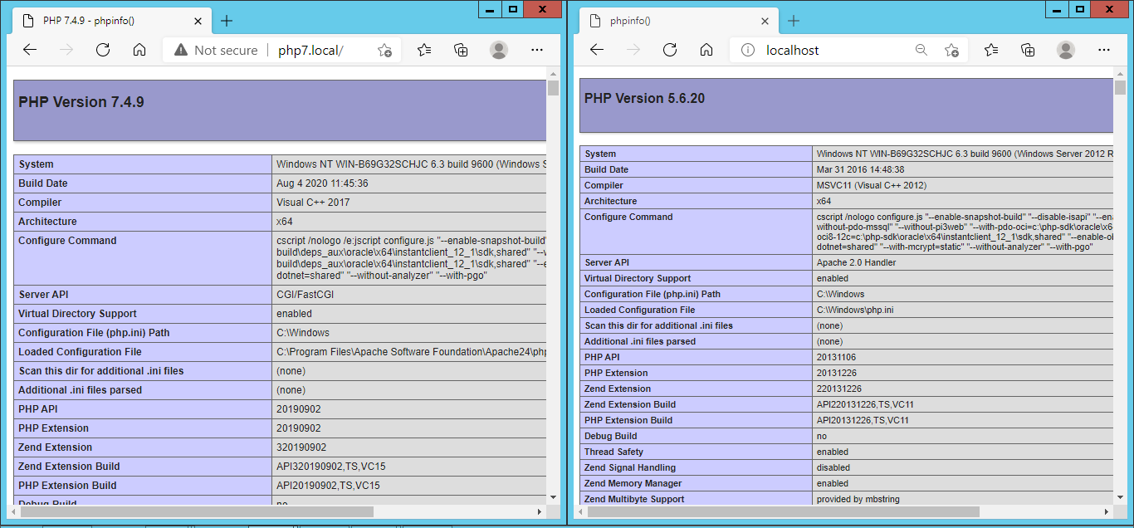Open home page in php7.local window
The image size is (1134, 528).
tap(139, 50)
